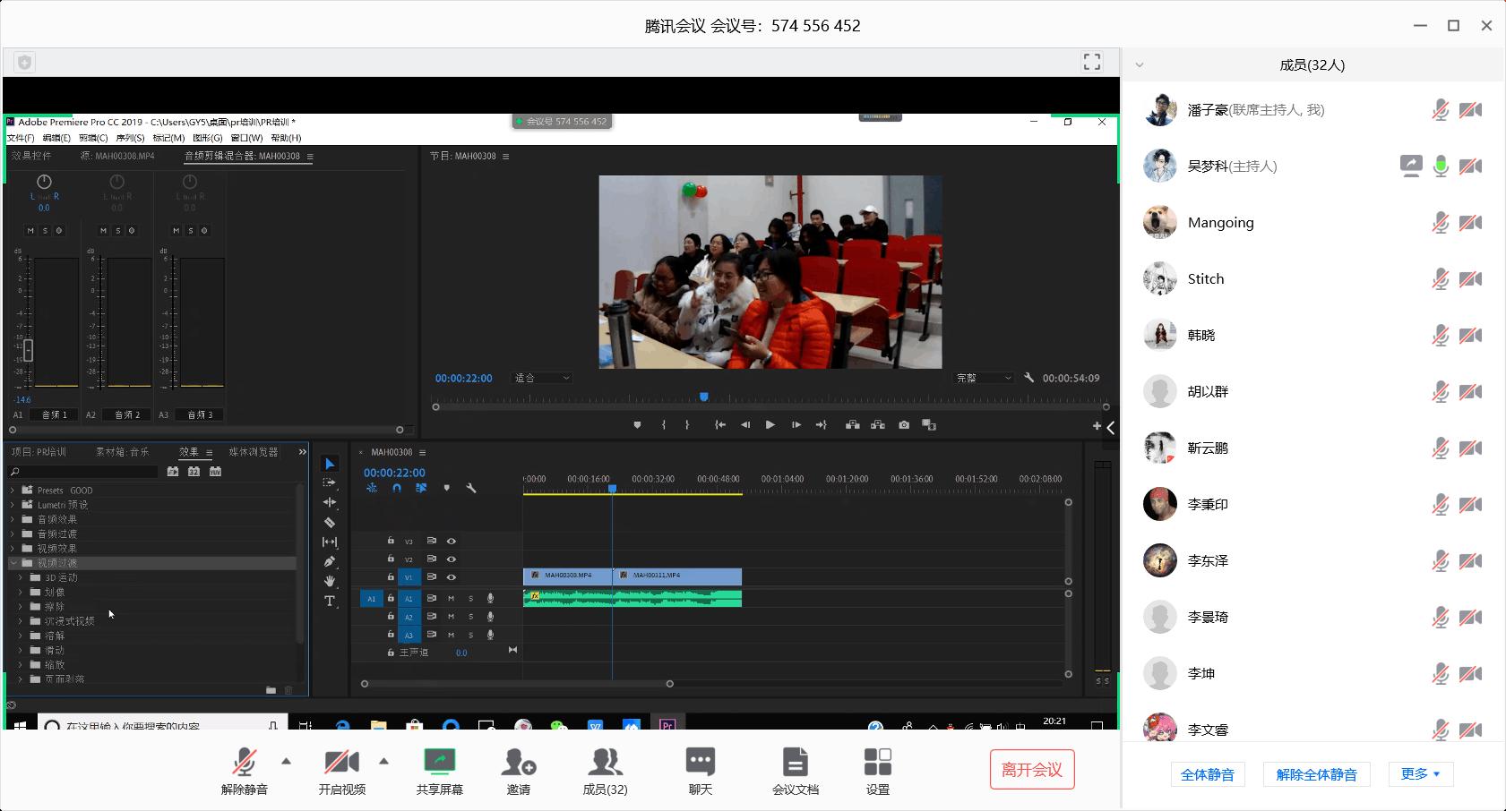
Task: Turn on your camera (开启视频)
Action: coord(341,763)
